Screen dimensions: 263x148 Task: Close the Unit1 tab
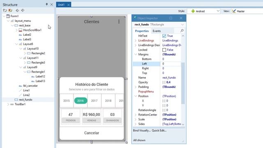coord(69,5)
